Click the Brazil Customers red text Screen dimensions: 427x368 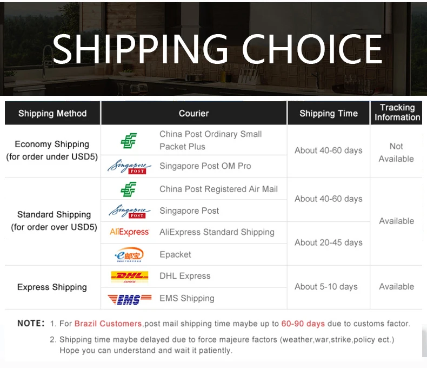[108, 324]
